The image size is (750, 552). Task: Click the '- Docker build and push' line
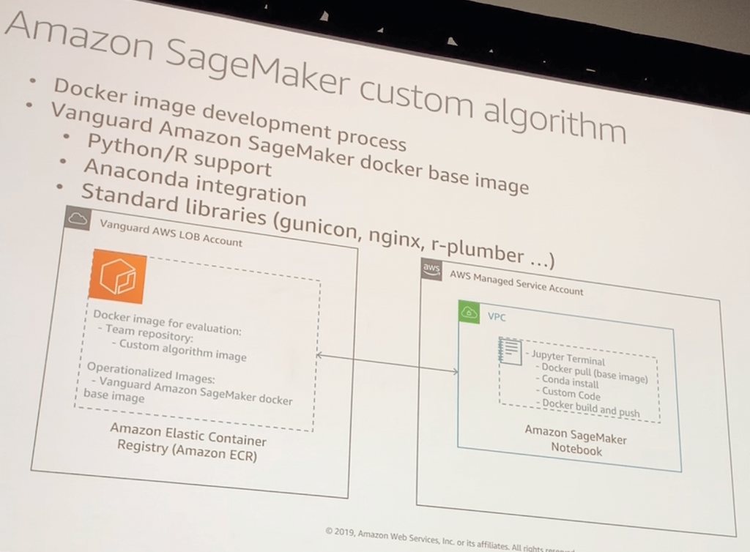pos(588,408)
